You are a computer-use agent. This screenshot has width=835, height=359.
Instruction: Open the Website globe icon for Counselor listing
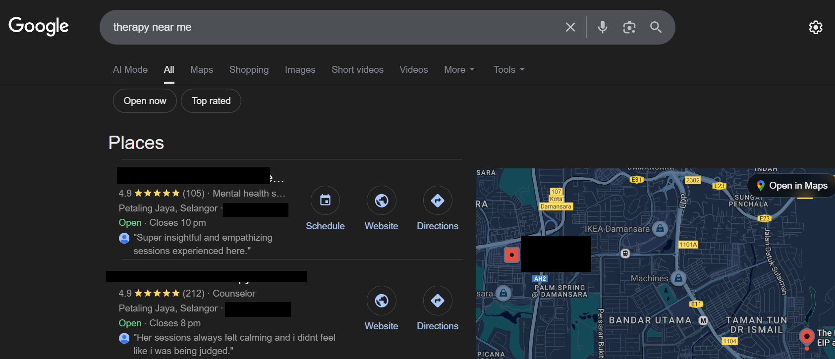[x=381, y=301]
